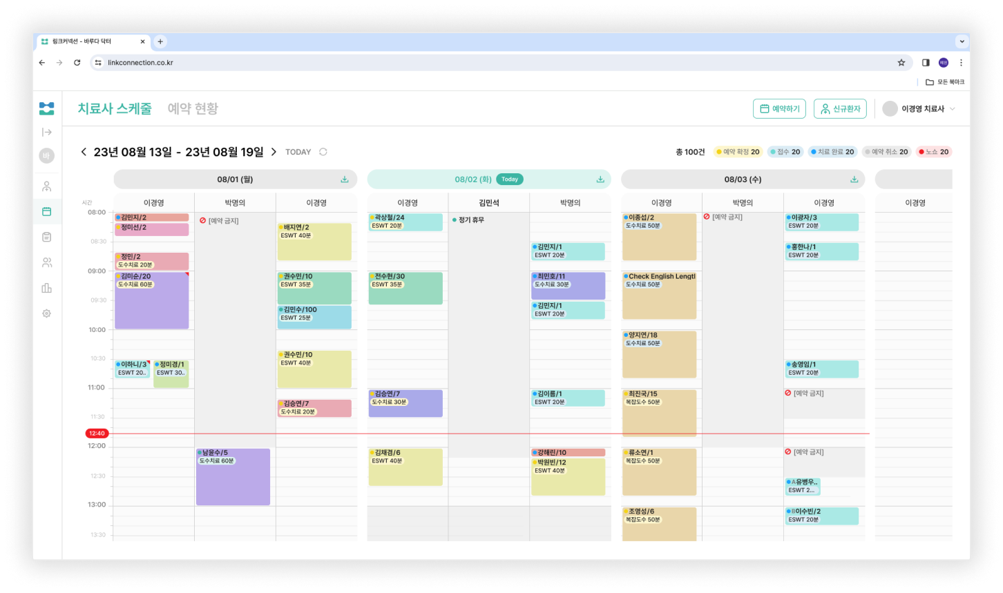The image size is (1003, 593).
Task: Go to the next week with right chevron
Action: coord(274,152)
